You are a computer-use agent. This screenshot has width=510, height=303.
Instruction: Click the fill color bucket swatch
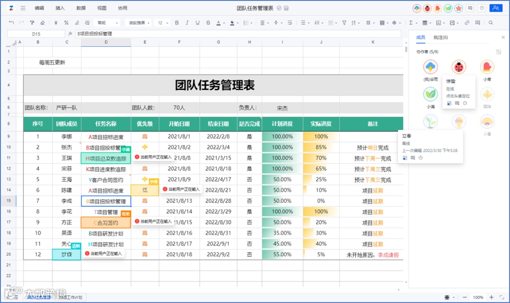(232, 23)
